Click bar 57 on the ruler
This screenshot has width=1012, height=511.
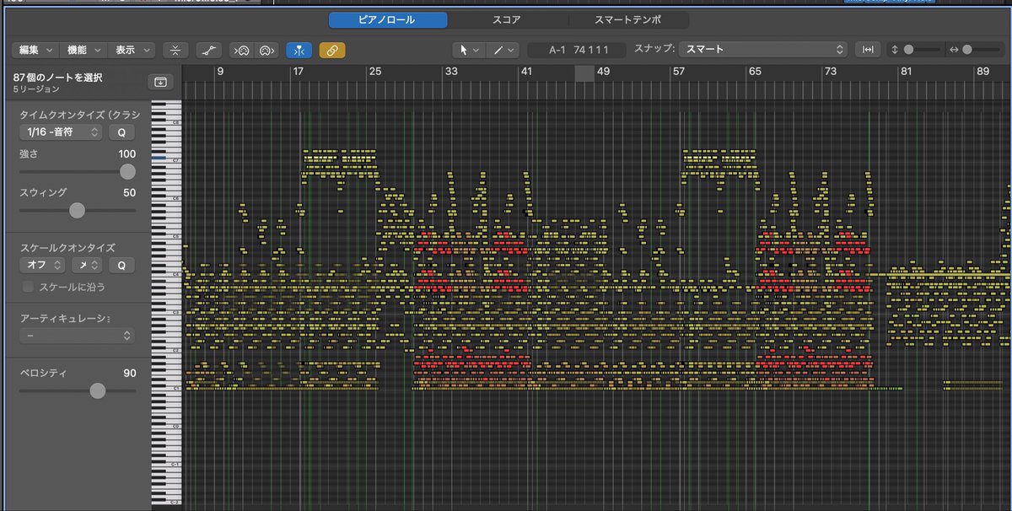tap(679, 73)
